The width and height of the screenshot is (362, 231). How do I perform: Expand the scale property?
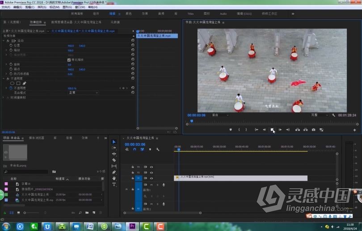6,50
